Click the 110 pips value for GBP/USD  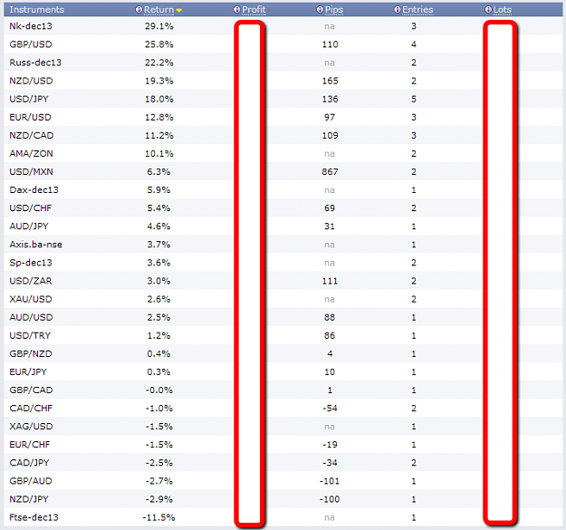(330, 44)
